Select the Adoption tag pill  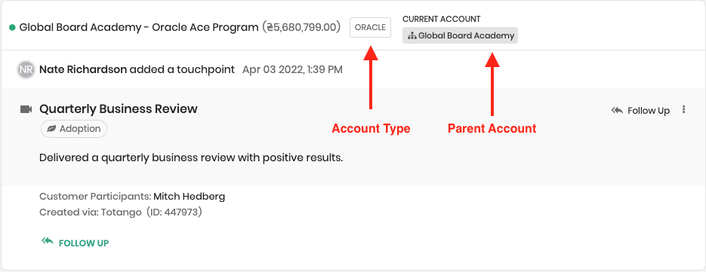pos(74,129)
